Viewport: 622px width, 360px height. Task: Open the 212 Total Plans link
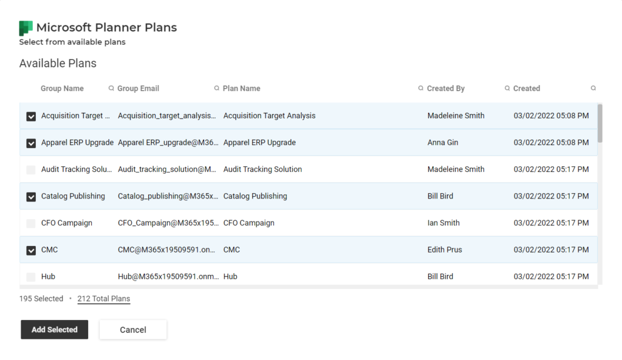(x=103, y=298)
